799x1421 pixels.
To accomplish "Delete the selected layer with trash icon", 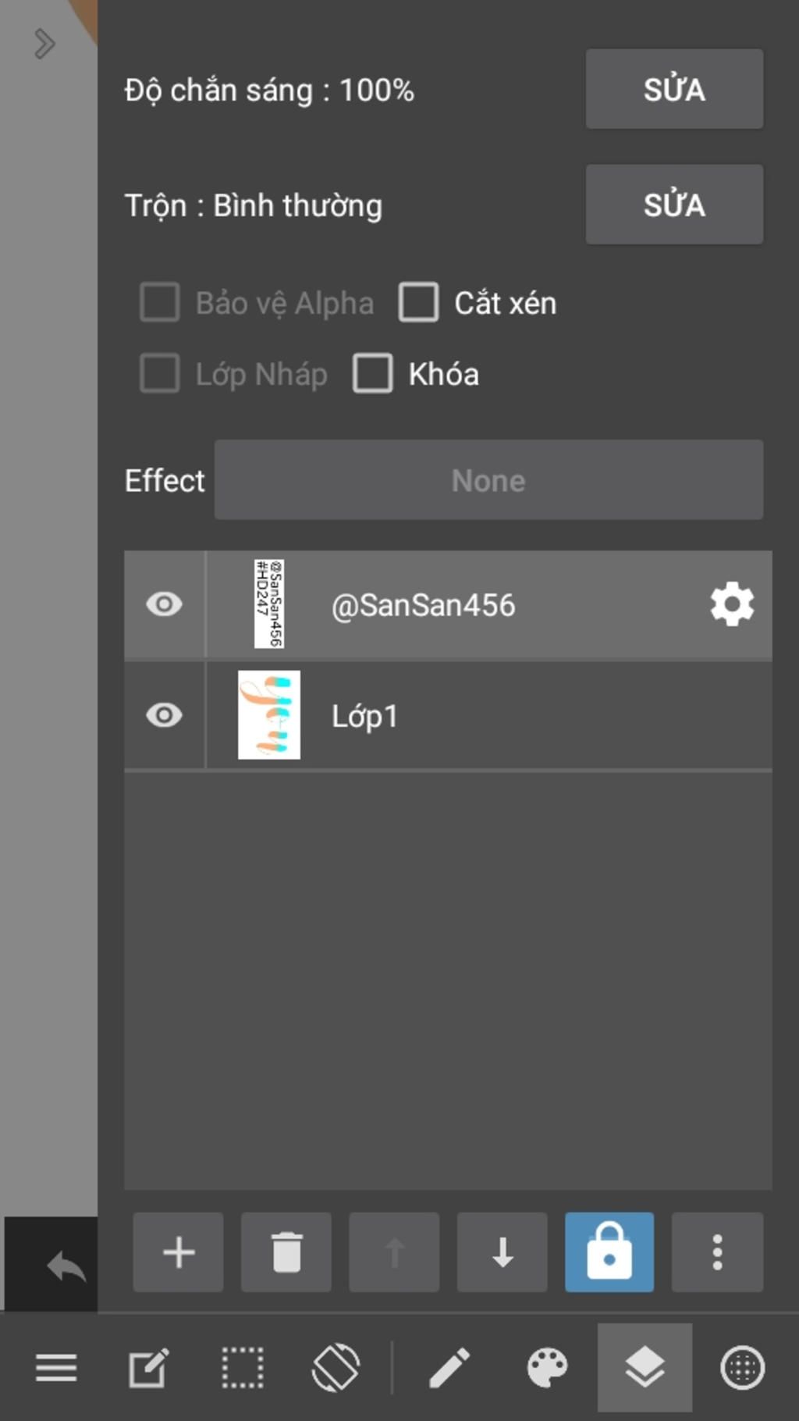I will (x=286, y=1252).
